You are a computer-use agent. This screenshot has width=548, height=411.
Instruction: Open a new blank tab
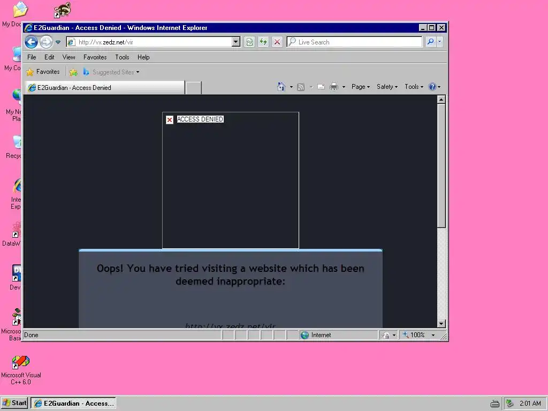194,88
